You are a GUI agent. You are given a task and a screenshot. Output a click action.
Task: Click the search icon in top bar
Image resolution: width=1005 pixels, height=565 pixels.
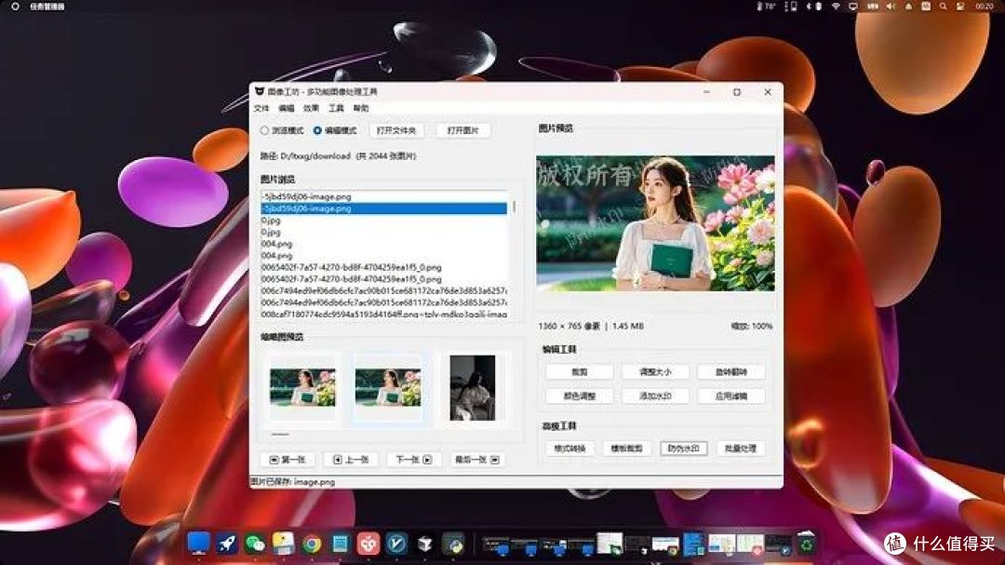pos(944,7)
